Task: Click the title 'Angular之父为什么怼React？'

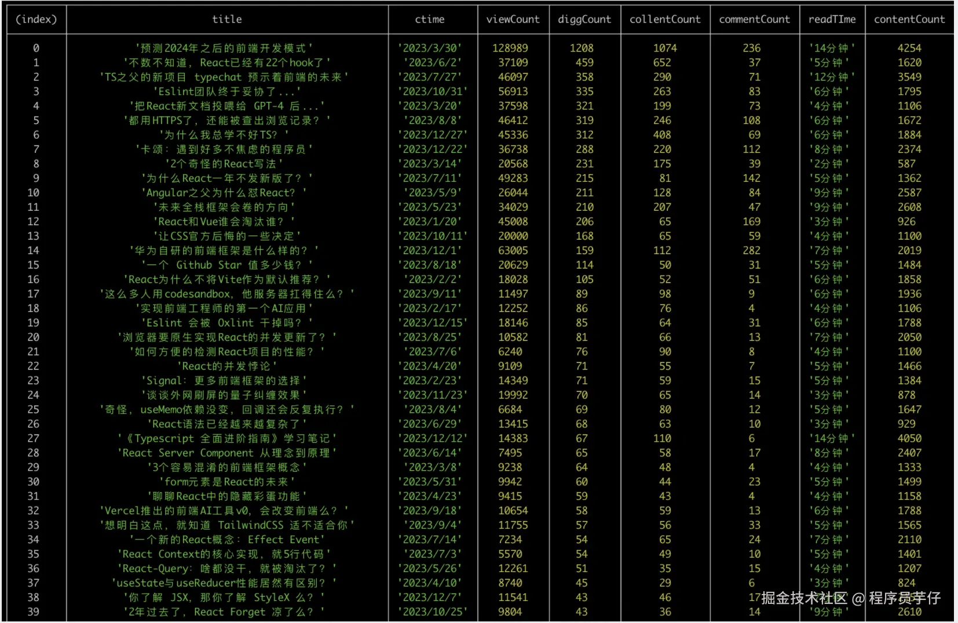Action: 224,193
